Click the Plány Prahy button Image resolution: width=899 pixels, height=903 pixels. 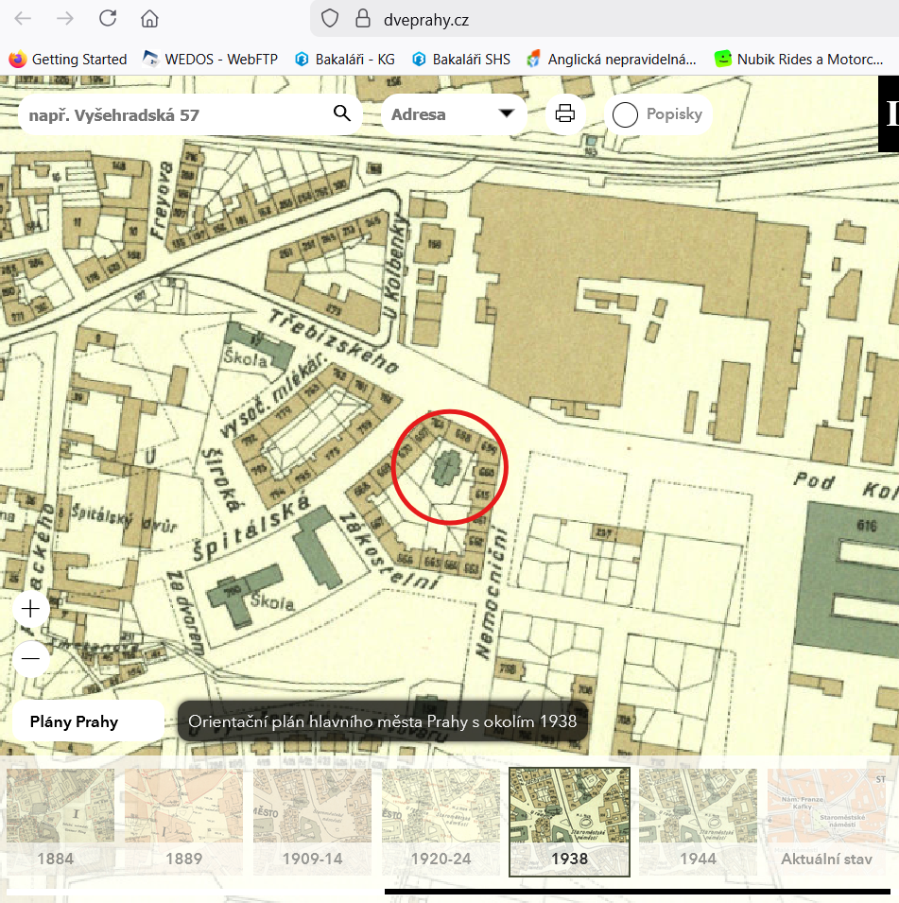[x=87, y=721]
